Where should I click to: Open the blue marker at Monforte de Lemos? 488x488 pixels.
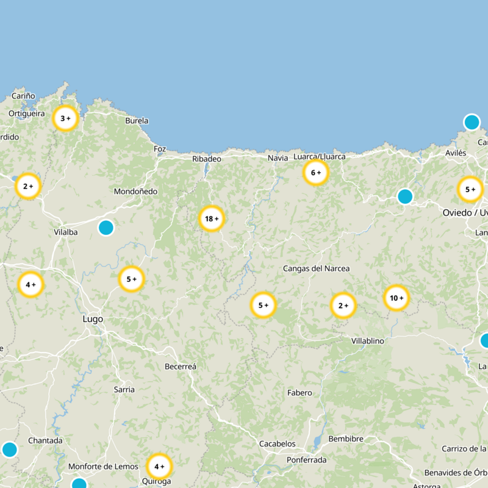[79, 484]
